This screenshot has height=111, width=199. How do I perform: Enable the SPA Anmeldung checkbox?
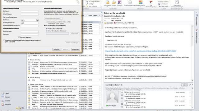[x=4, y=40]
